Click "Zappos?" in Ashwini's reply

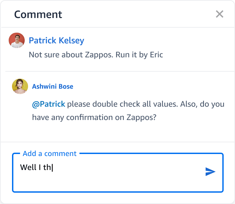pos(141,117)
